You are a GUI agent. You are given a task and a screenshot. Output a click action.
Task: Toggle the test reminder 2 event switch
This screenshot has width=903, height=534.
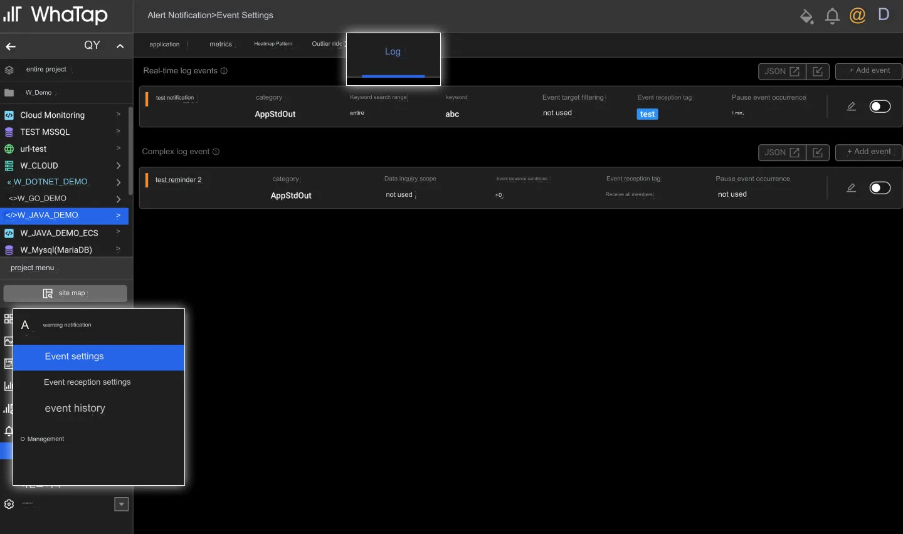point(880,188)
